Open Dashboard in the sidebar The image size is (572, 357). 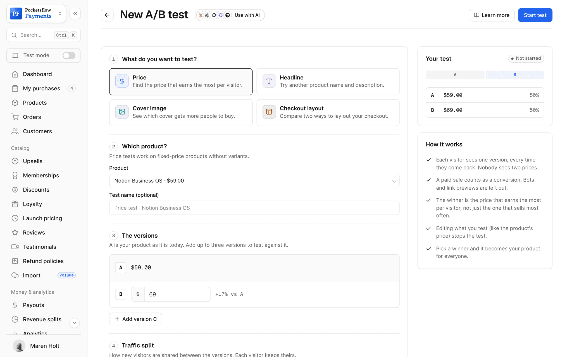click(x=43, y=74)
